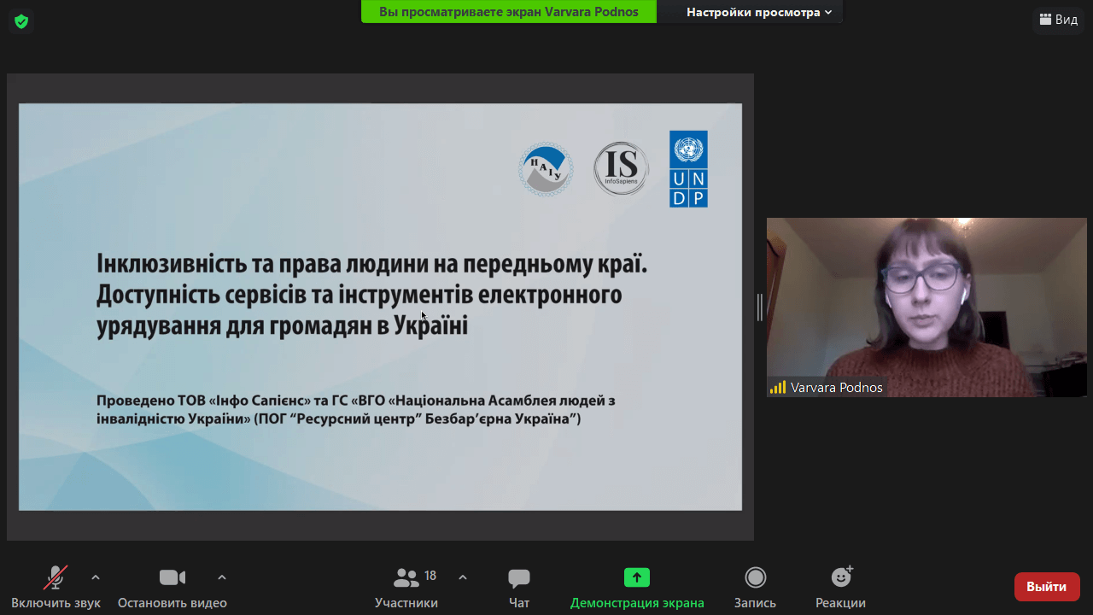Click the green Демонстрация экрана share icon
1093x615 pixels.
(637, 578)
